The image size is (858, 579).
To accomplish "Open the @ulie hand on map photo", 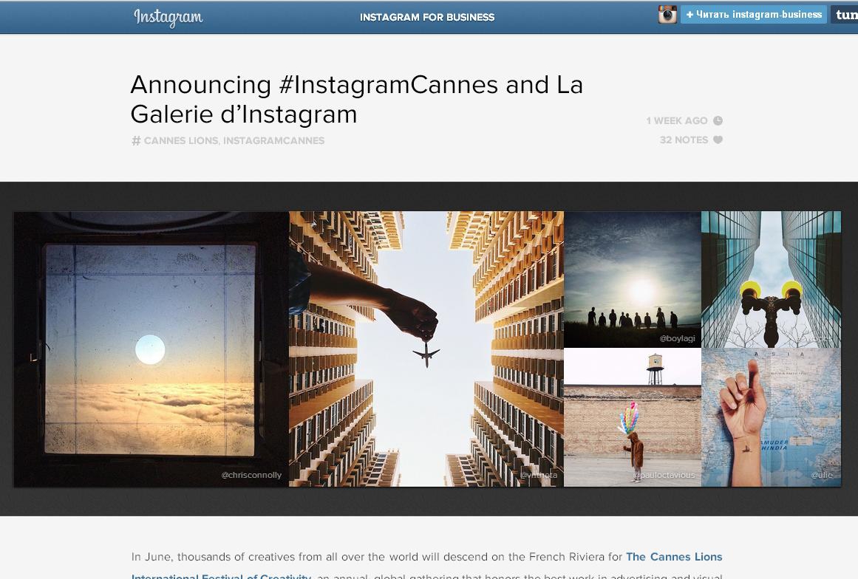I will 771,417.
